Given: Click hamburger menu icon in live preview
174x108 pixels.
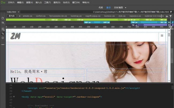Looking at the screenshot, I should click(162, 36).
